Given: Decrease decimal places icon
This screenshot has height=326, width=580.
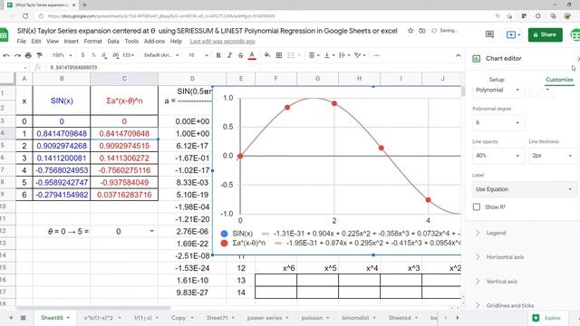Looking at the screenshot, I should tap(104, 55).
